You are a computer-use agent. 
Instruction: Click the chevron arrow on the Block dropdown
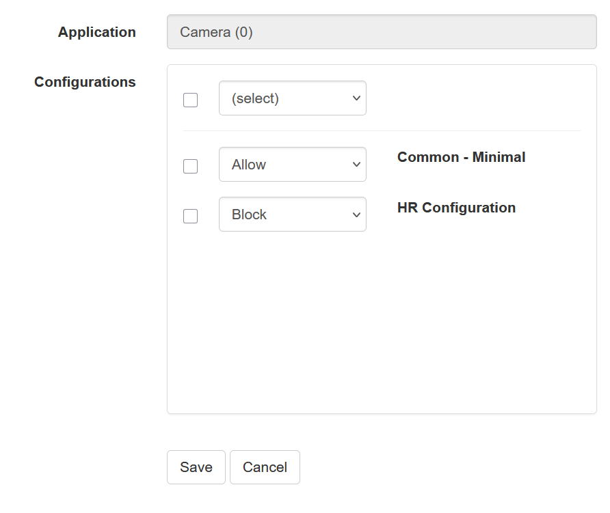click(x=356, y=214)
